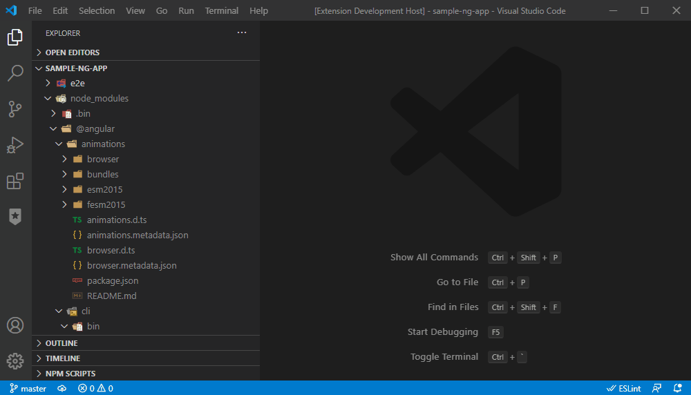
Task: Click the markdown icon beside README.md
Action: [77, 296]
